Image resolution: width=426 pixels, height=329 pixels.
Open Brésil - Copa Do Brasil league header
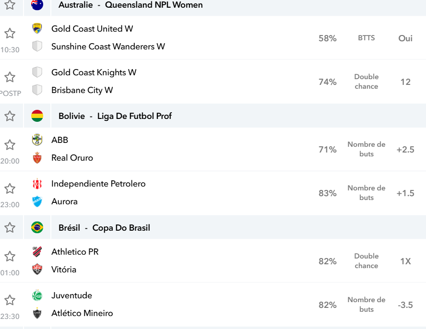104,228
